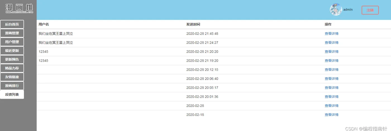The width and height of the screenshot is (391, 131).
Task: Click the 漫画堆 site logo
Action: pyautogui.click(x=19, y=9)
